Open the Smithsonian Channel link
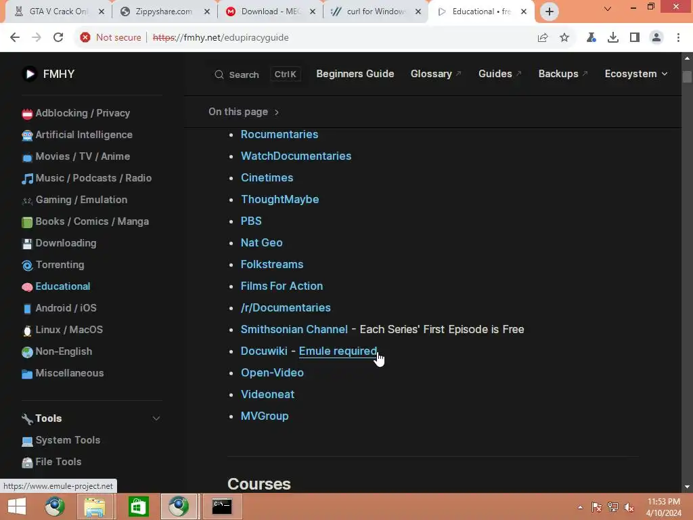 coord(294,330)
